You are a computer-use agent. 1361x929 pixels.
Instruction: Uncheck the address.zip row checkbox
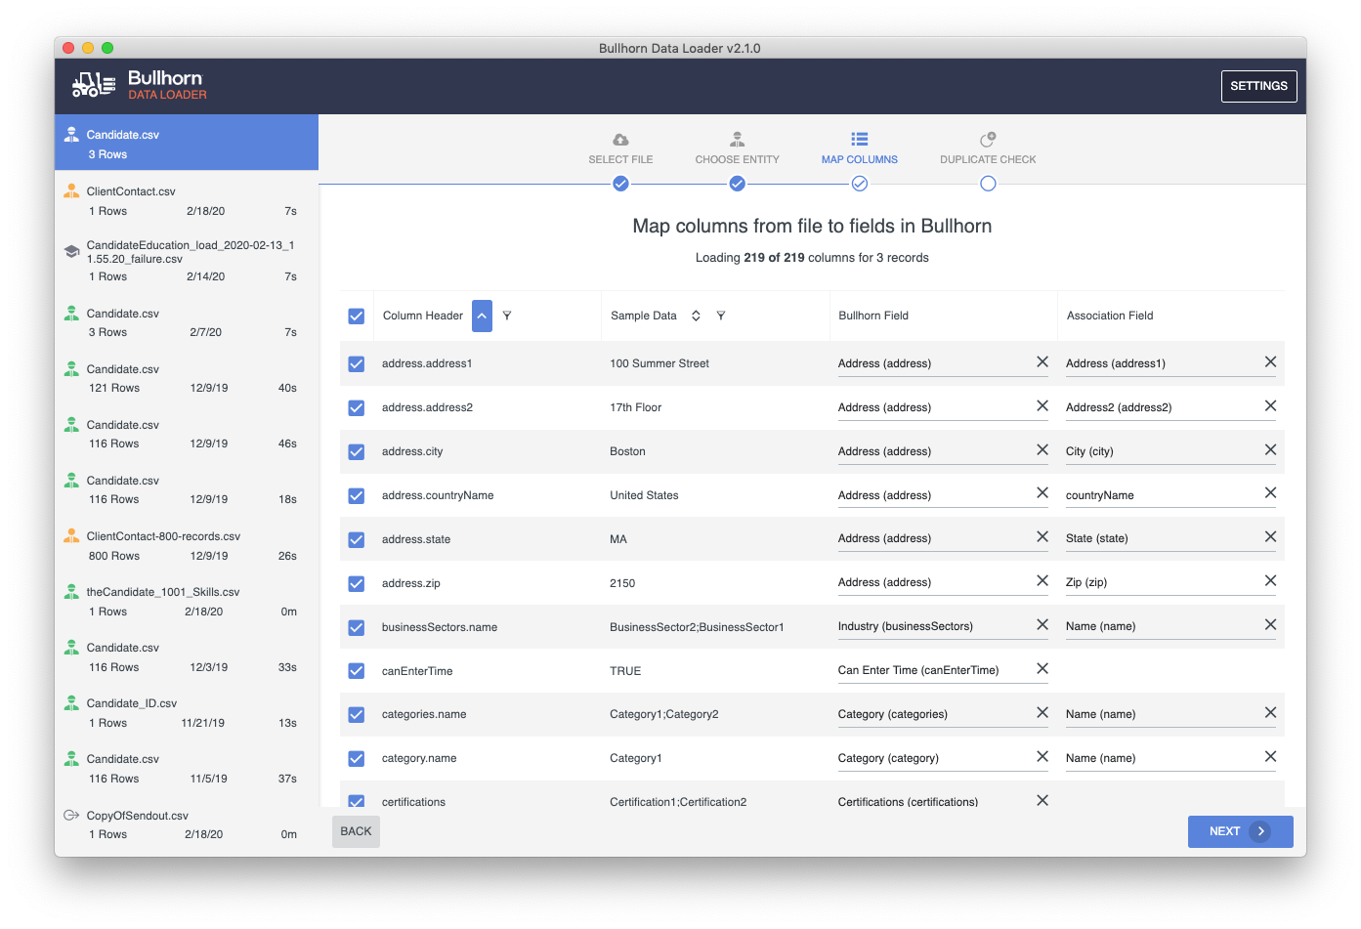pyautogui.click(x=357, y=584)
